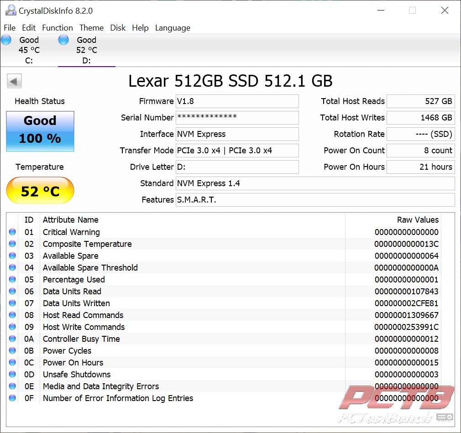Open the Language menu
The width and height of the screenshot is (461, 433).
click(173, 28)
